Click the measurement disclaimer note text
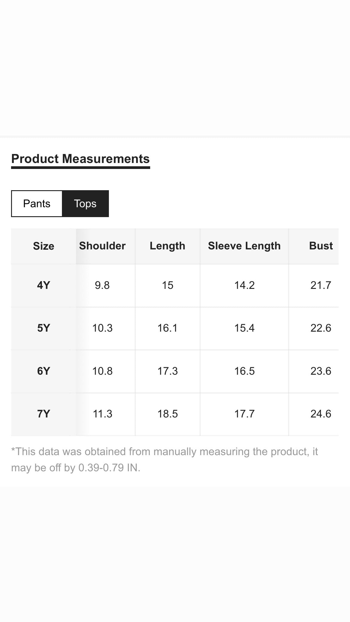Image resolution: width=350 pixels, height=622 pixels. (165, 459)
